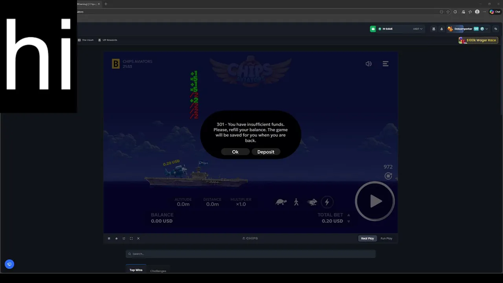Image resolution: width=503 pixels, height=283 pixels.
Task: Switch to Fun Play mode
Action: pos(386,238)
